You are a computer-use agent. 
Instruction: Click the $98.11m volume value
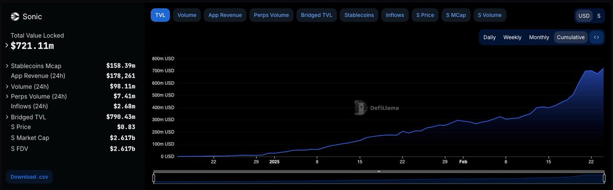click(x=123, y=86)
